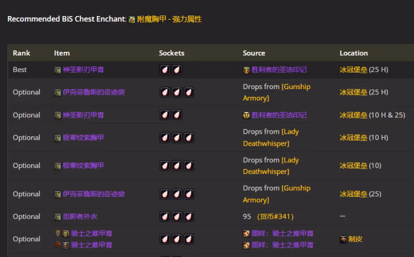Click item icon for 极寒绞索胸甲 in 10 H row
414x257 pixels.
(57, 138)
